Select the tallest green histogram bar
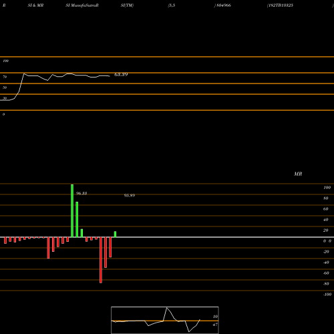Screen dimensions: 334x334 click(72, 210)
